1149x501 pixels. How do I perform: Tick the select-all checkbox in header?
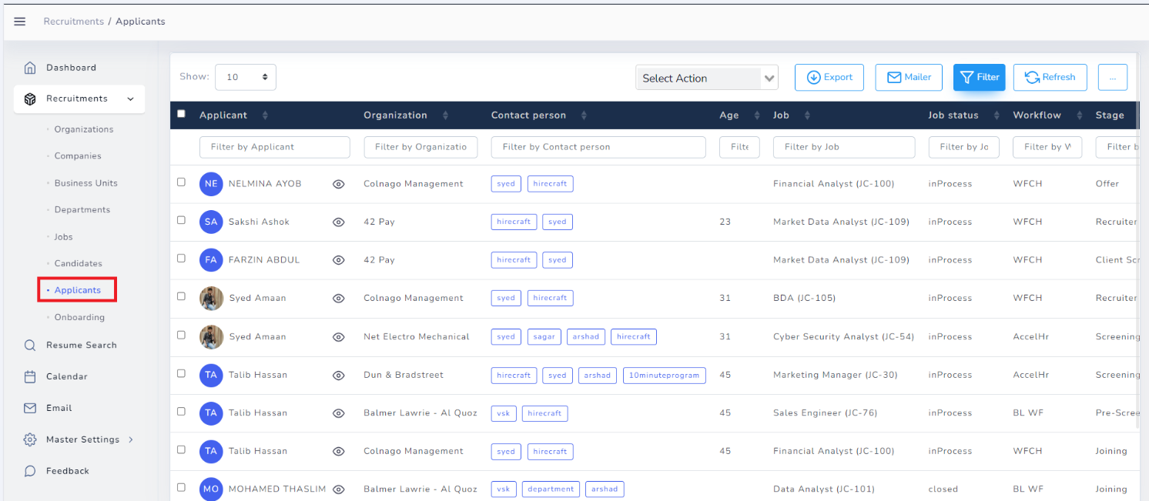[182, 114]
